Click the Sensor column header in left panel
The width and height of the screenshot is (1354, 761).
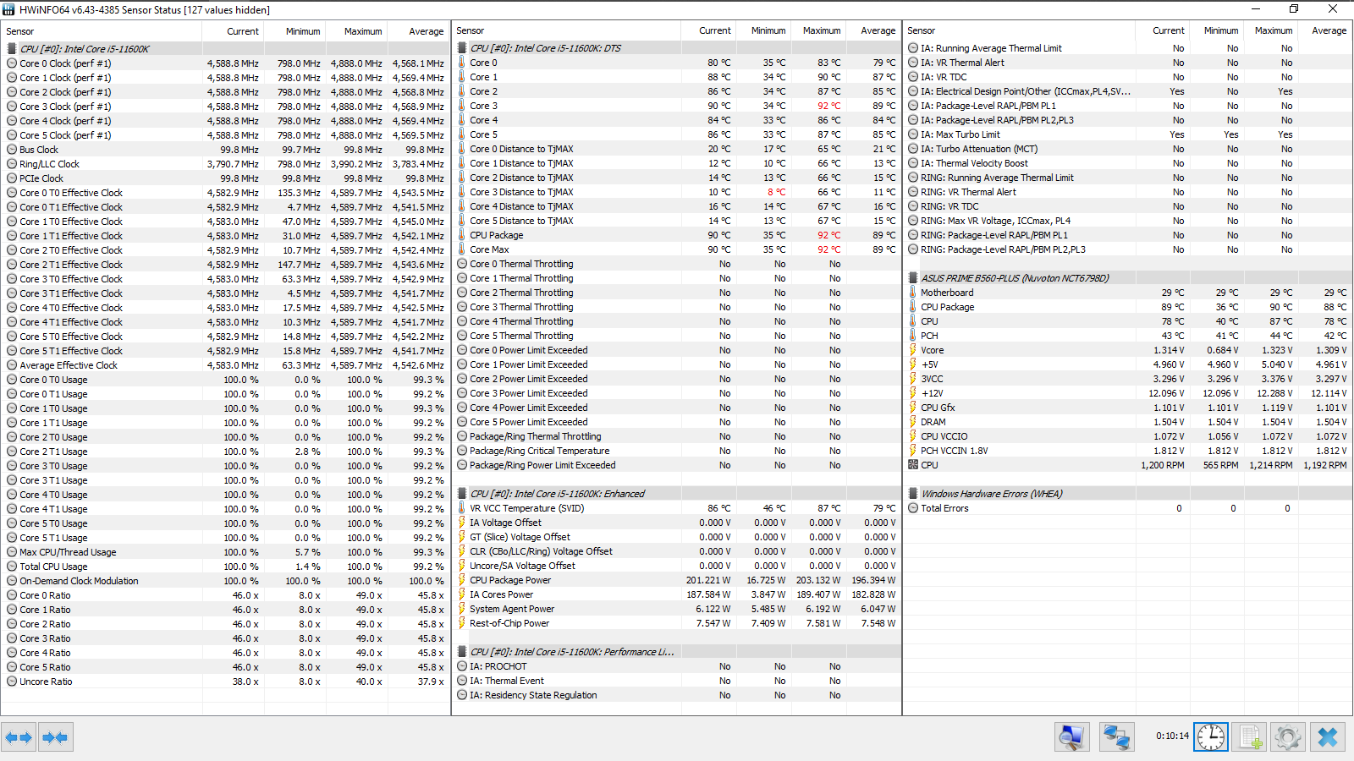tap(102, 31)
